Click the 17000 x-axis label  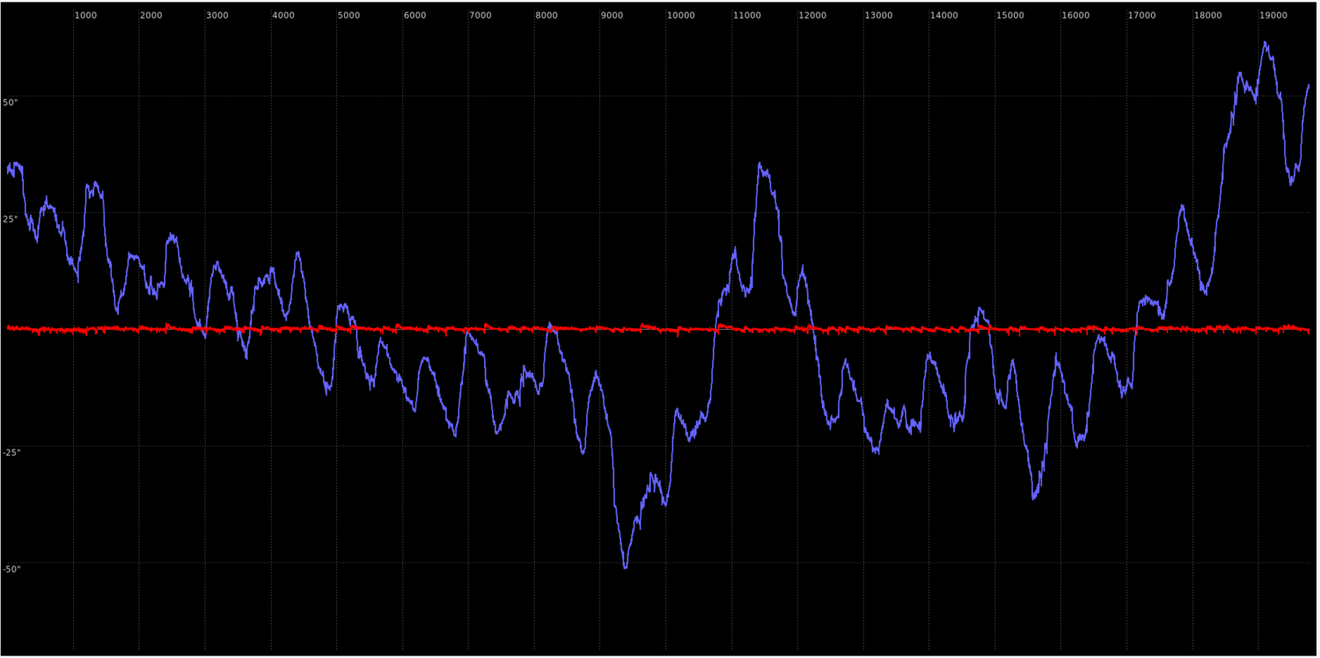coord(1142,16)
